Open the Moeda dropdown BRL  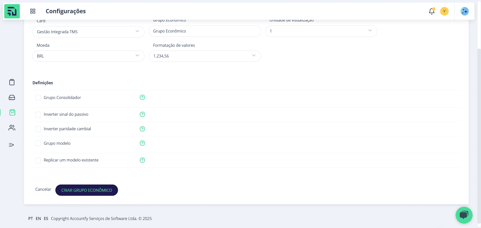tap(88, 56)
